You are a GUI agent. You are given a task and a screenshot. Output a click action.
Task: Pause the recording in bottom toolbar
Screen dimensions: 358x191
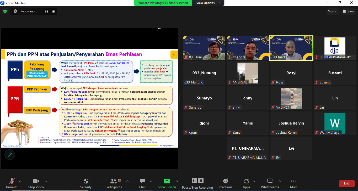pos(194,181)
